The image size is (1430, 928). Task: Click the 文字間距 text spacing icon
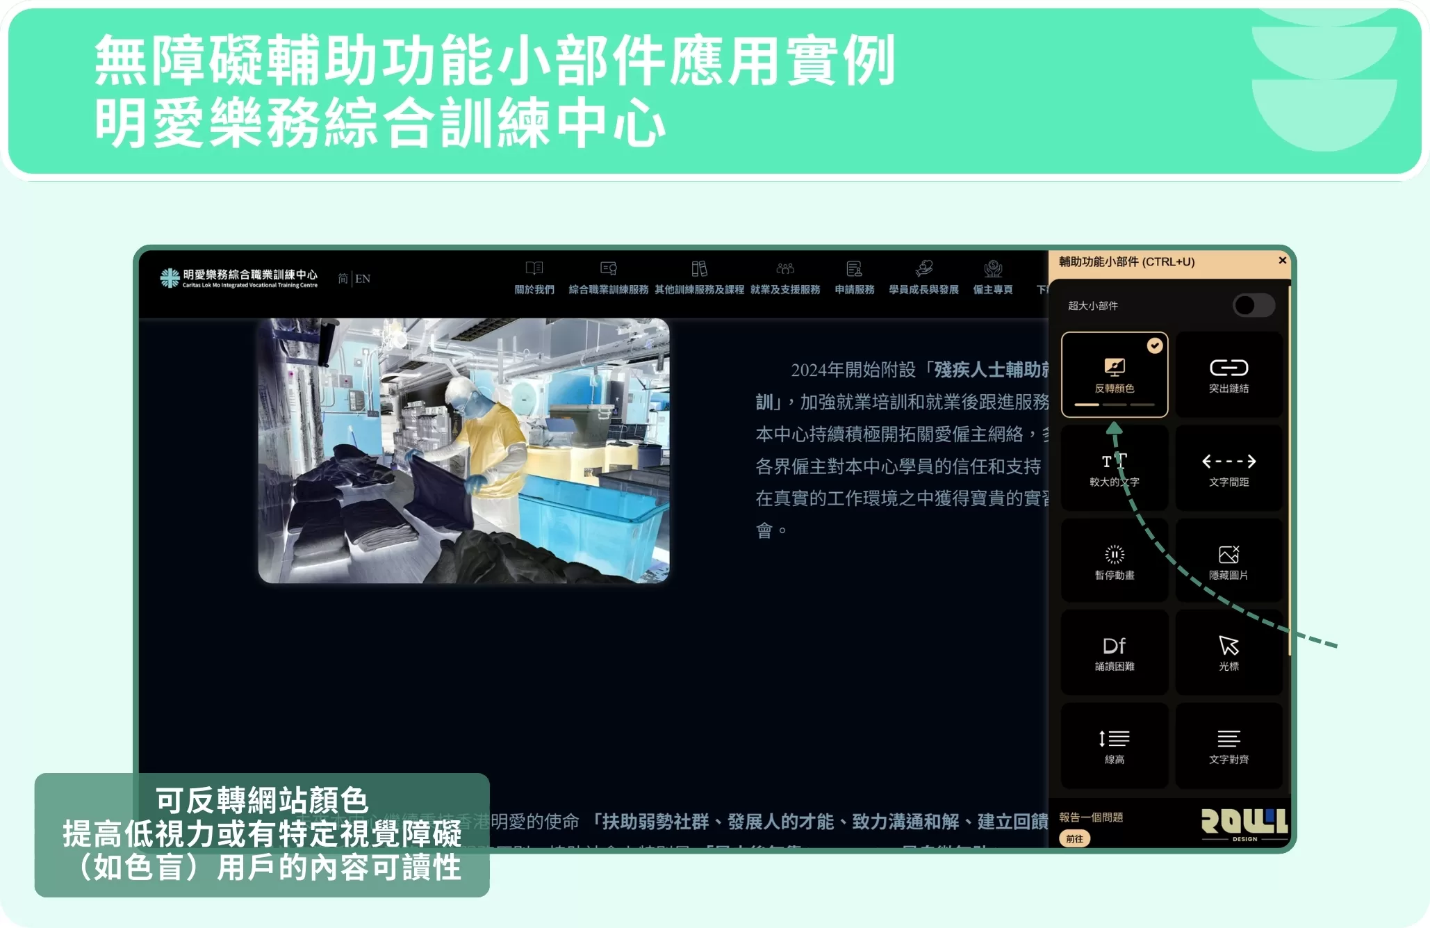(1228, 462)
